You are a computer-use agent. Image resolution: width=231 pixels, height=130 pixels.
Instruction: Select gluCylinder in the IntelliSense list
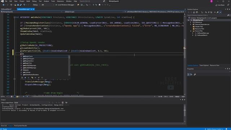coord(44,72)
